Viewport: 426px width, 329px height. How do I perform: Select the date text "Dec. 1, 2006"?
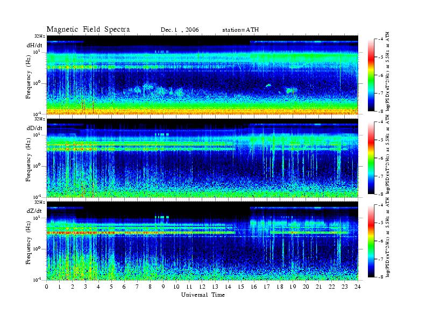tap(180, 30)
